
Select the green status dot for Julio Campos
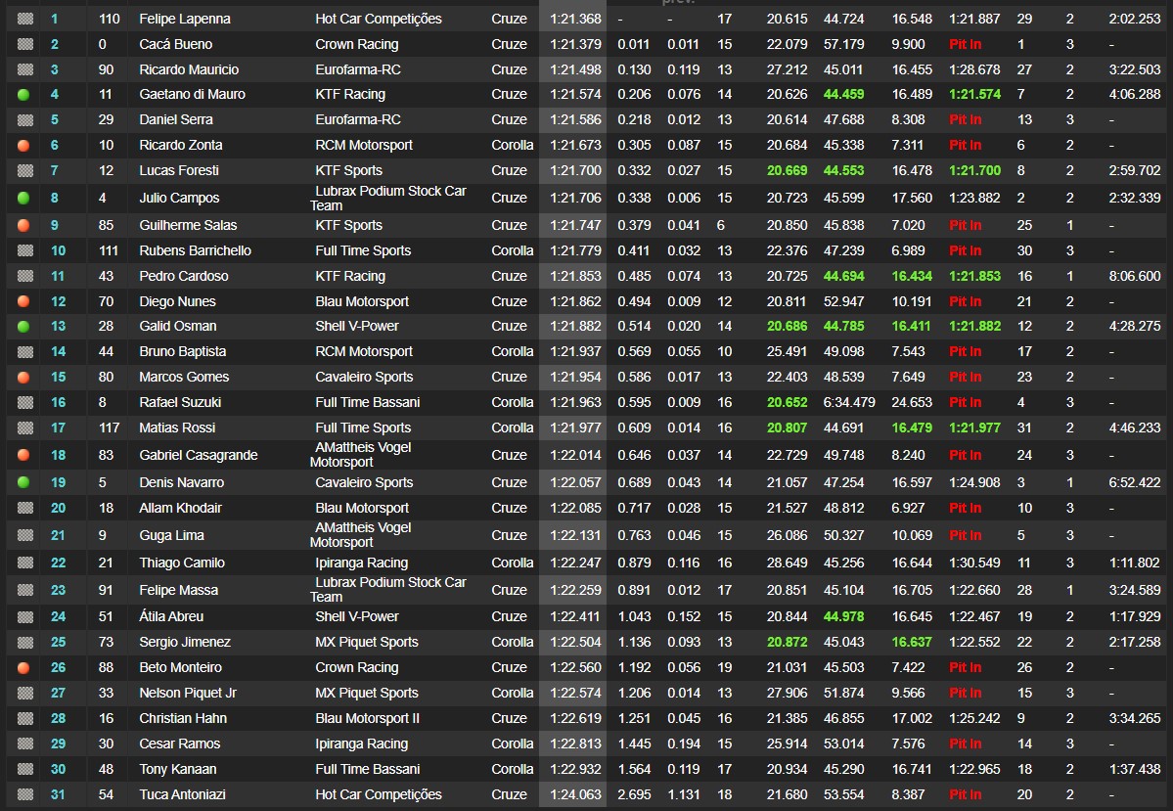(23, 199)
